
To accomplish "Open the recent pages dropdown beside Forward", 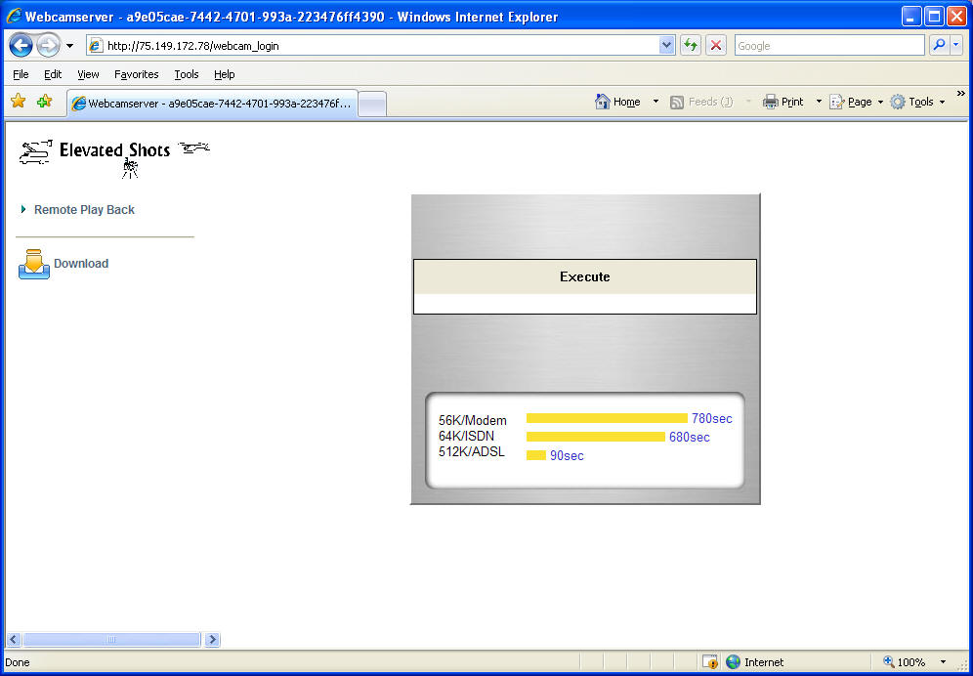I will (69, 46).
